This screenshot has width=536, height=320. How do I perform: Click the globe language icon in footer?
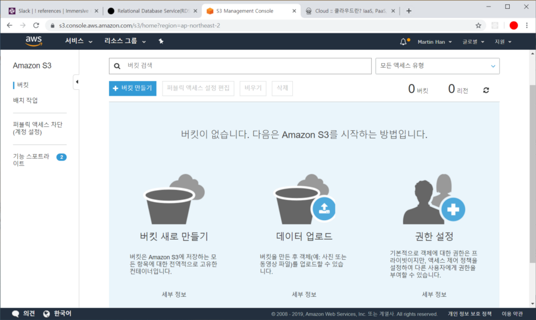(x=46, y=313)
